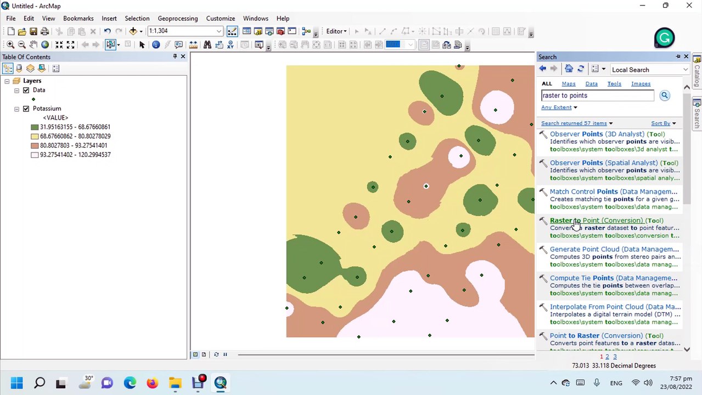Viewport: 702px width, 395px height.
Task: Activate the Identify tool
Action: (156, 44)
